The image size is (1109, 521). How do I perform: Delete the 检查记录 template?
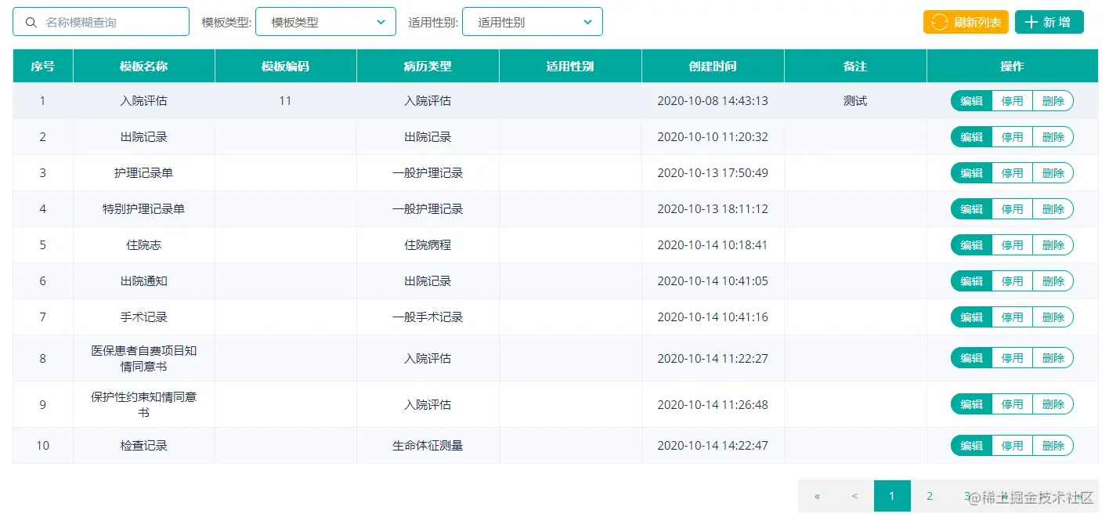coord(1053,446)
